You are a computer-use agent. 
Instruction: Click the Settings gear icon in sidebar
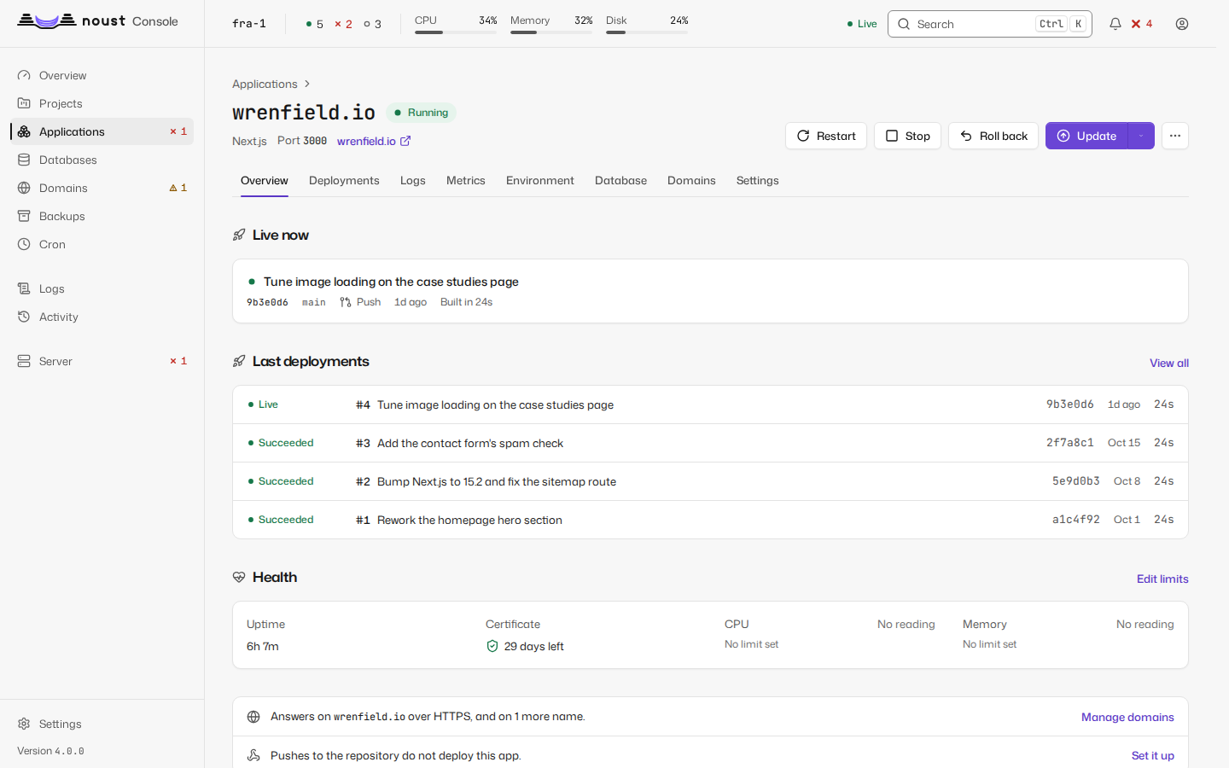pos(24,724)
